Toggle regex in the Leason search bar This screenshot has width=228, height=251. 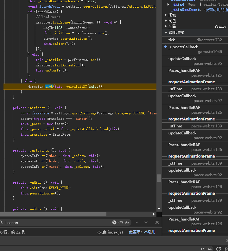point(121,222)
